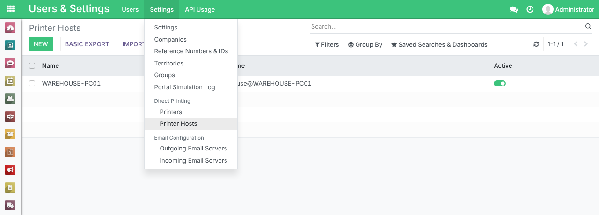Click the Users top menu
Image resolution: width=599 pixels, height=215 pixels.
tap(130, 9)
